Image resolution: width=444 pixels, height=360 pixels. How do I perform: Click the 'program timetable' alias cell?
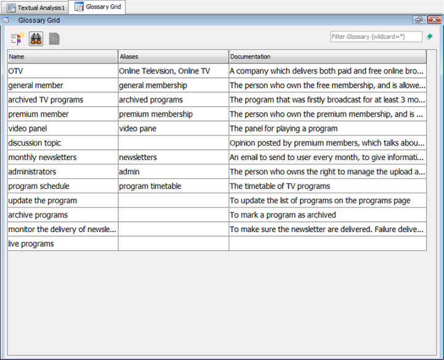173,186
